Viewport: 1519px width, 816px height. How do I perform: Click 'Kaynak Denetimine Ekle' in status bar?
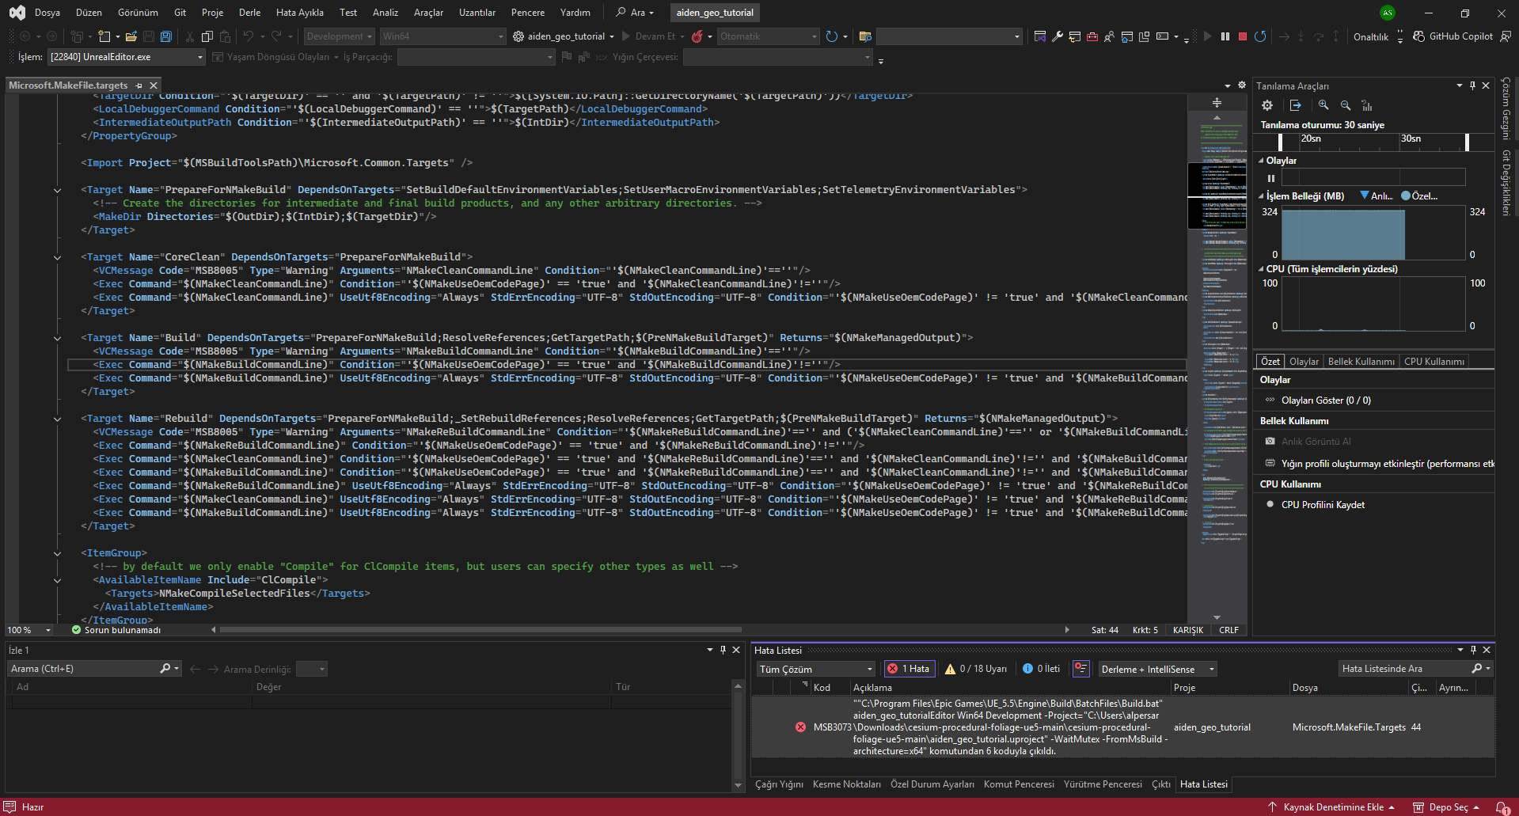tap(1333, 807)
